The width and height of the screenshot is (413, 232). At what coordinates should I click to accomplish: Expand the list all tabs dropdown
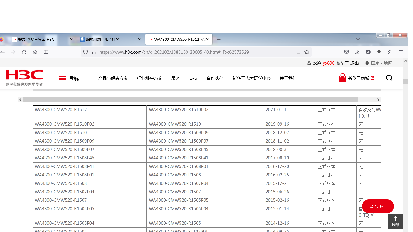click(358, 39)
